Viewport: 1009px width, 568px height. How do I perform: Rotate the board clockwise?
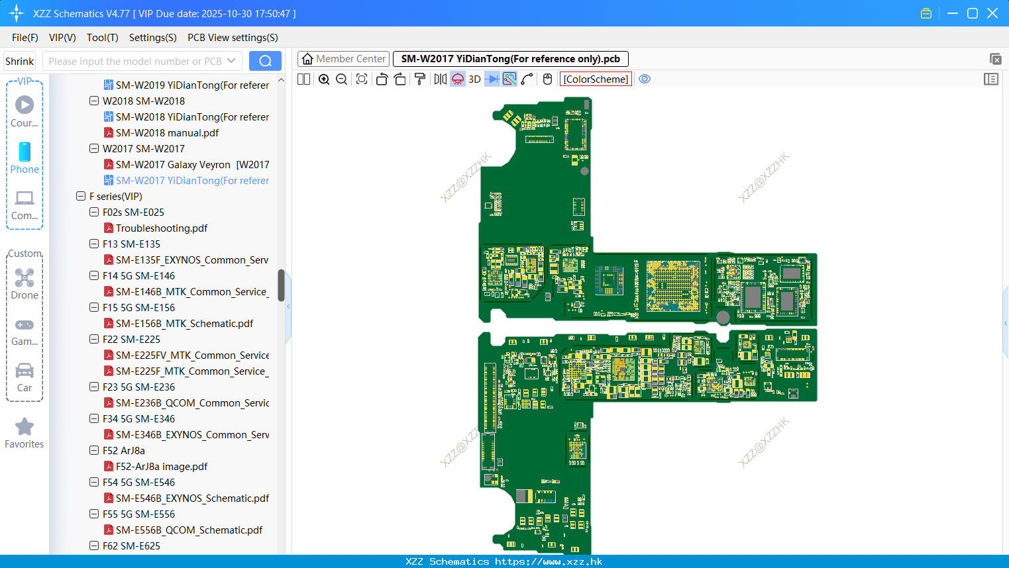[x=400, y=79]
